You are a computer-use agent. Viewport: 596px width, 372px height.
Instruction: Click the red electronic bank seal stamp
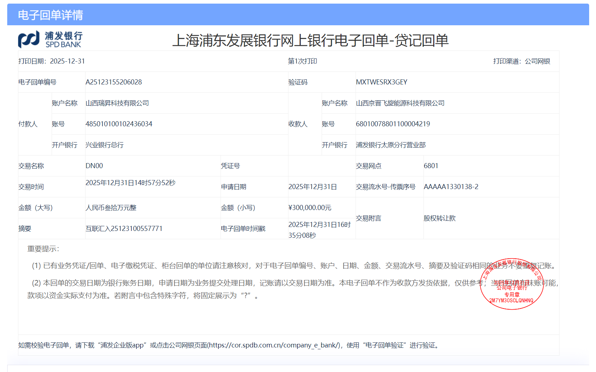(x=512, y=284)
